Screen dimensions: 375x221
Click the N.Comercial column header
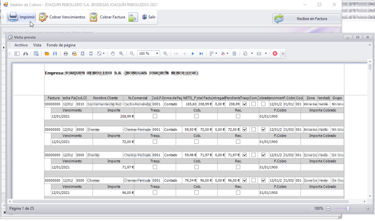[x=138, y=98]
